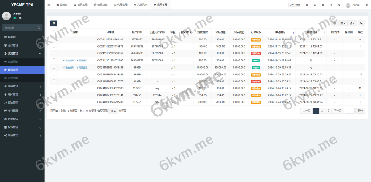Open settings via gears icon at top right
Viewport: 371px width, 182px height.
(366, 5)
